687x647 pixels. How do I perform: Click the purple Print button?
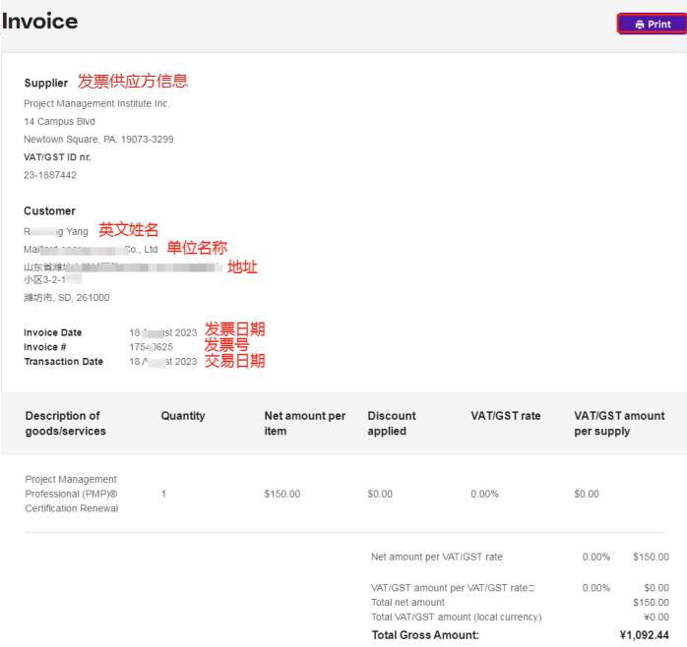pyautogui.click(x=652, y=24)
